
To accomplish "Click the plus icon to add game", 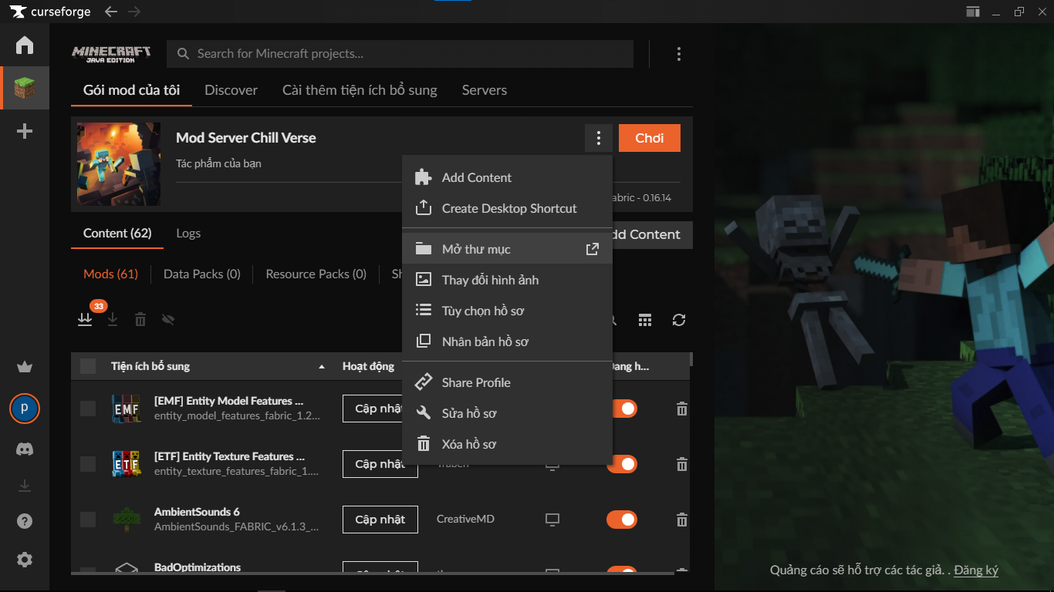I will (25, 132).
